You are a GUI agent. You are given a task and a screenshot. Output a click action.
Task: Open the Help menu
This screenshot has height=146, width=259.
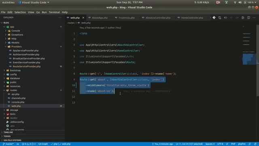click(65, 12)
